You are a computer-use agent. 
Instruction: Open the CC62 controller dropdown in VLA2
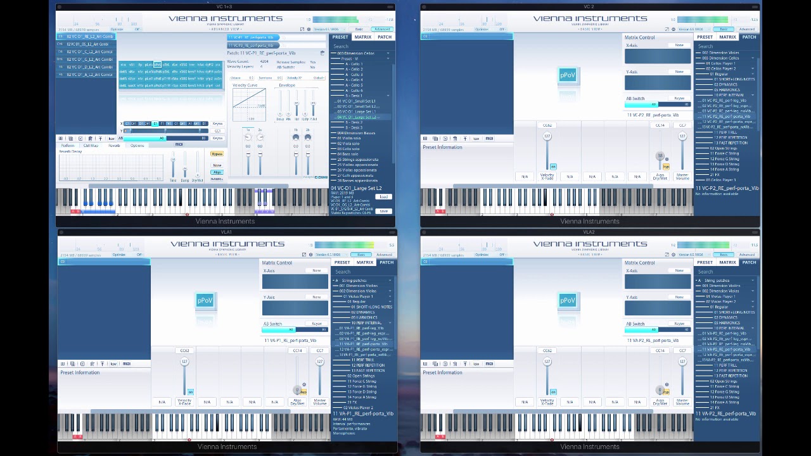[547, 350]
